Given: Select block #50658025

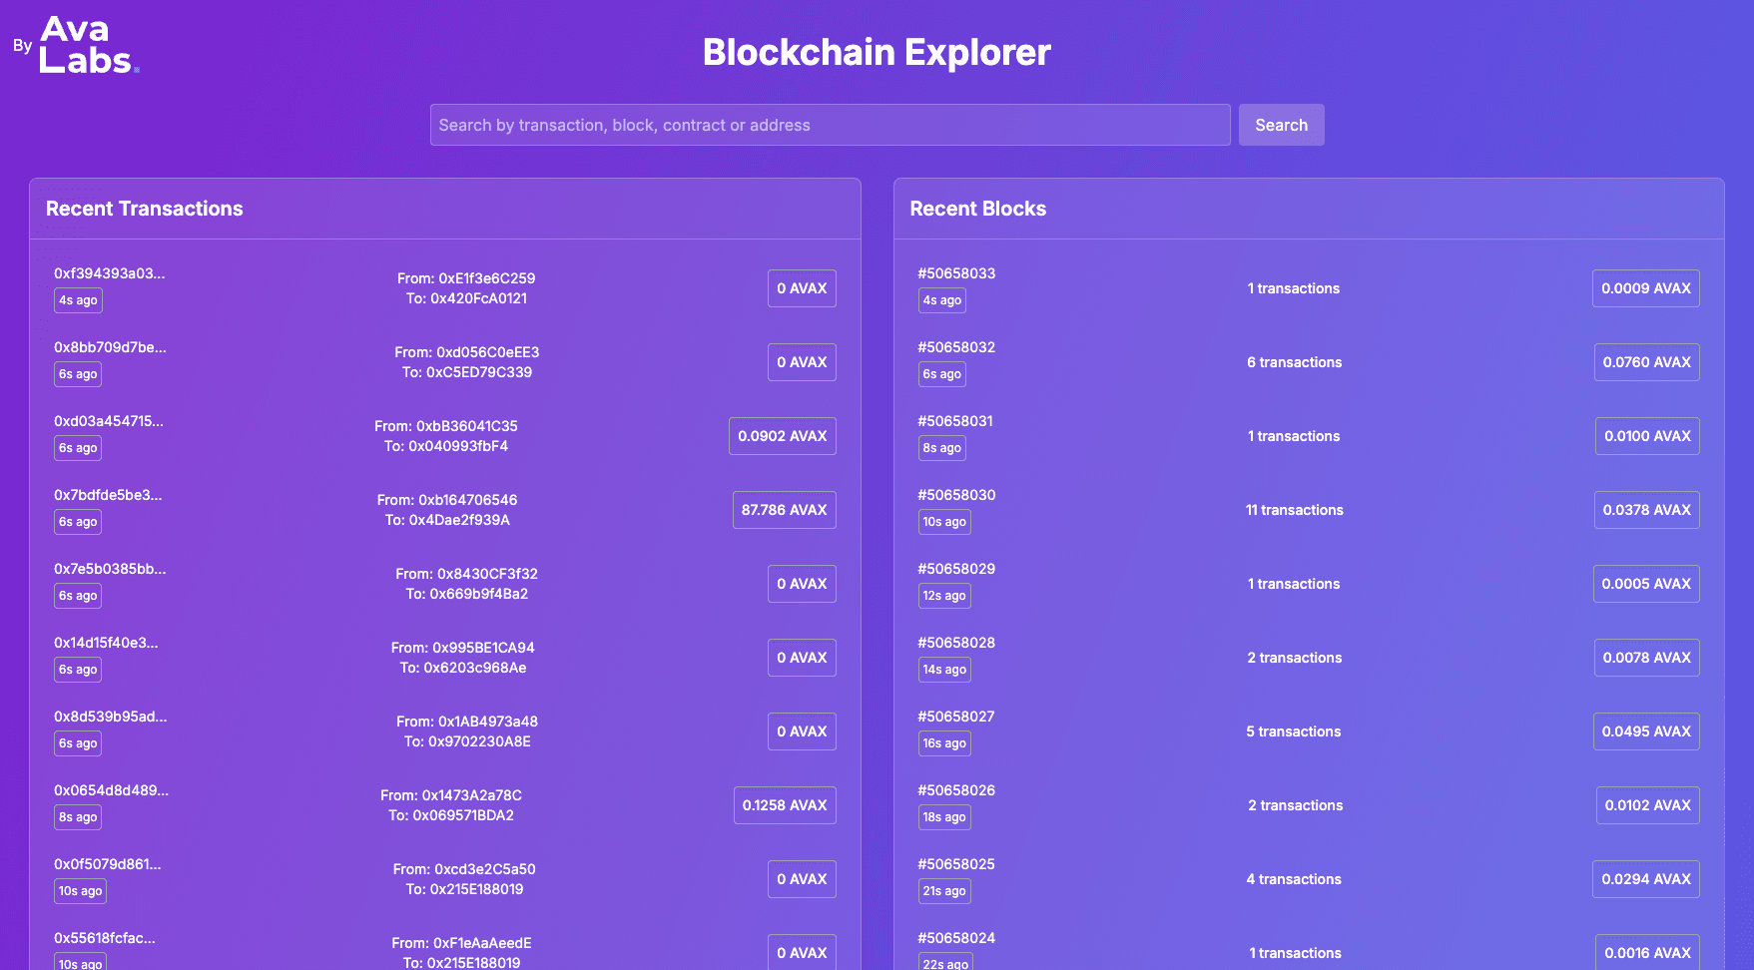Looking at the screenshot, I should (x=955, y=864).
